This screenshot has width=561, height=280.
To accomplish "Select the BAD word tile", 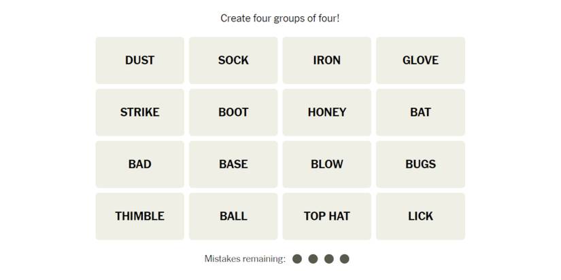I will click(139, 164).
